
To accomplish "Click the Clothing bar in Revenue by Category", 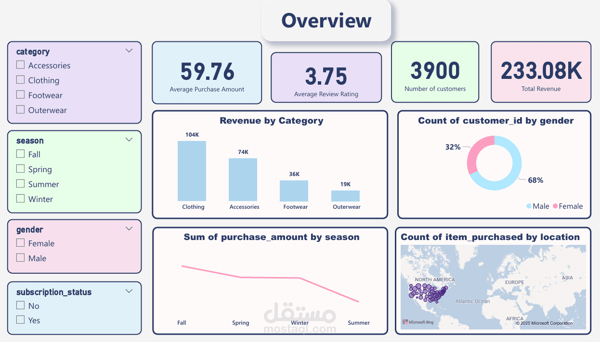I will 192,171.
